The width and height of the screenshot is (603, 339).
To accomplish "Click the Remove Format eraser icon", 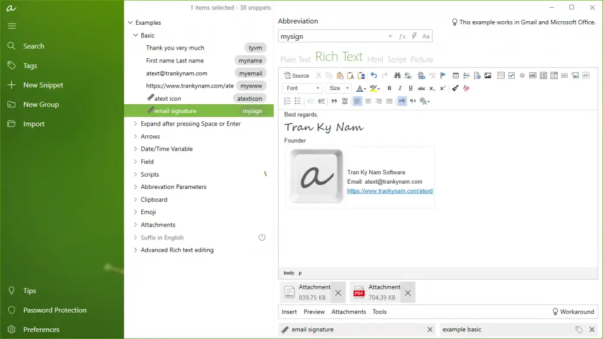I will point(466,88).
